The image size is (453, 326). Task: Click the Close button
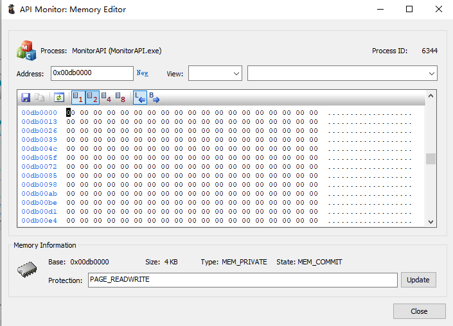419,311
